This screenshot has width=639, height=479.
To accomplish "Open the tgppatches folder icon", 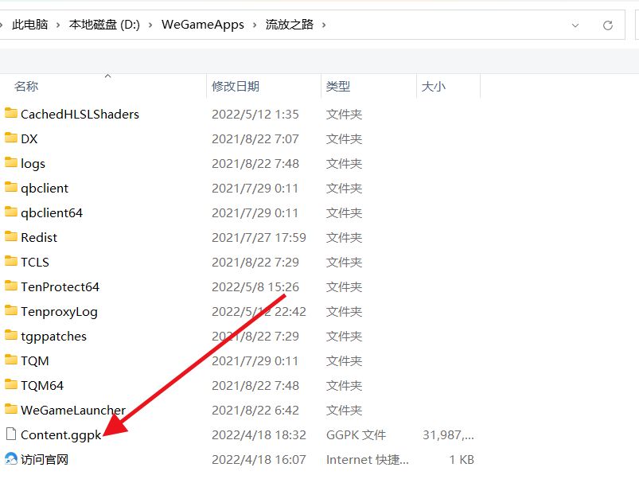I will click(13, 336).
